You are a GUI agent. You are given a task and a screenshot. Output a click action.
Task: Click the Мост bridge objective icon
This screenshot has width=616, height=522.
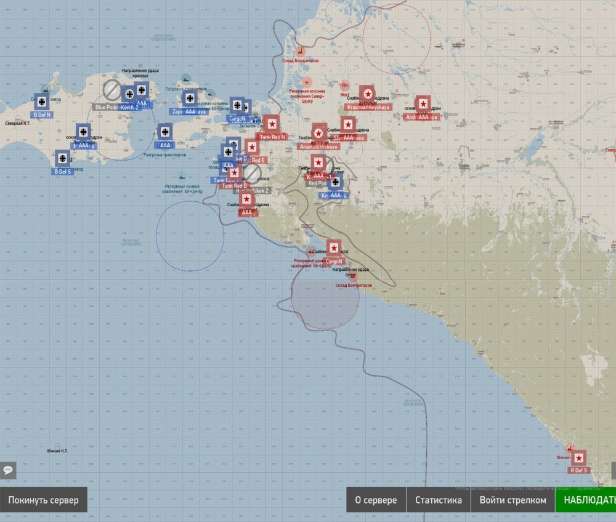point(344,85)
